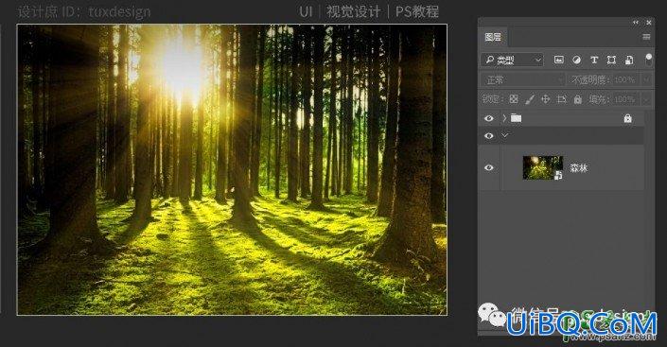Filter layers by pixel image type
Viewport: 667px width, 347px height.
click(x=559, y=60)
